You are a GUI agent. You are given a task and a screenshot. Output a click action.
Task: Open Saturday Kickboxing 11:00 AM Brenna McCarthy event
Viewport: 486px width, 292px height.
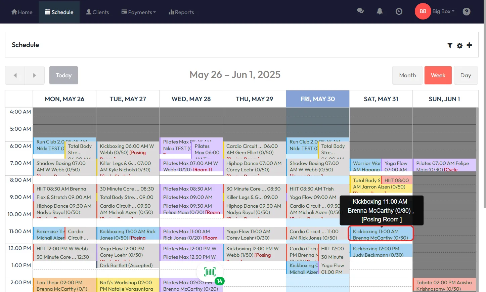coord(381,234)
